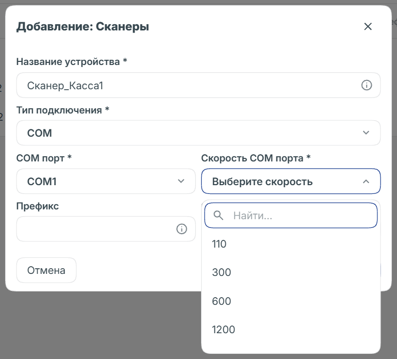Image resolution: width=397 pixels, height=359 pixels.
Task: Click the COM порт label
Action: coord(44,158)
